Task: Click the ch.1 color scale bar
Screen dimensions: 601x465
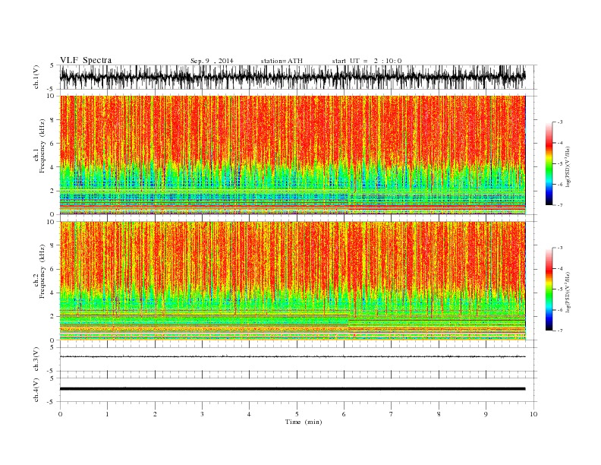Action: (x=549, y=164)
